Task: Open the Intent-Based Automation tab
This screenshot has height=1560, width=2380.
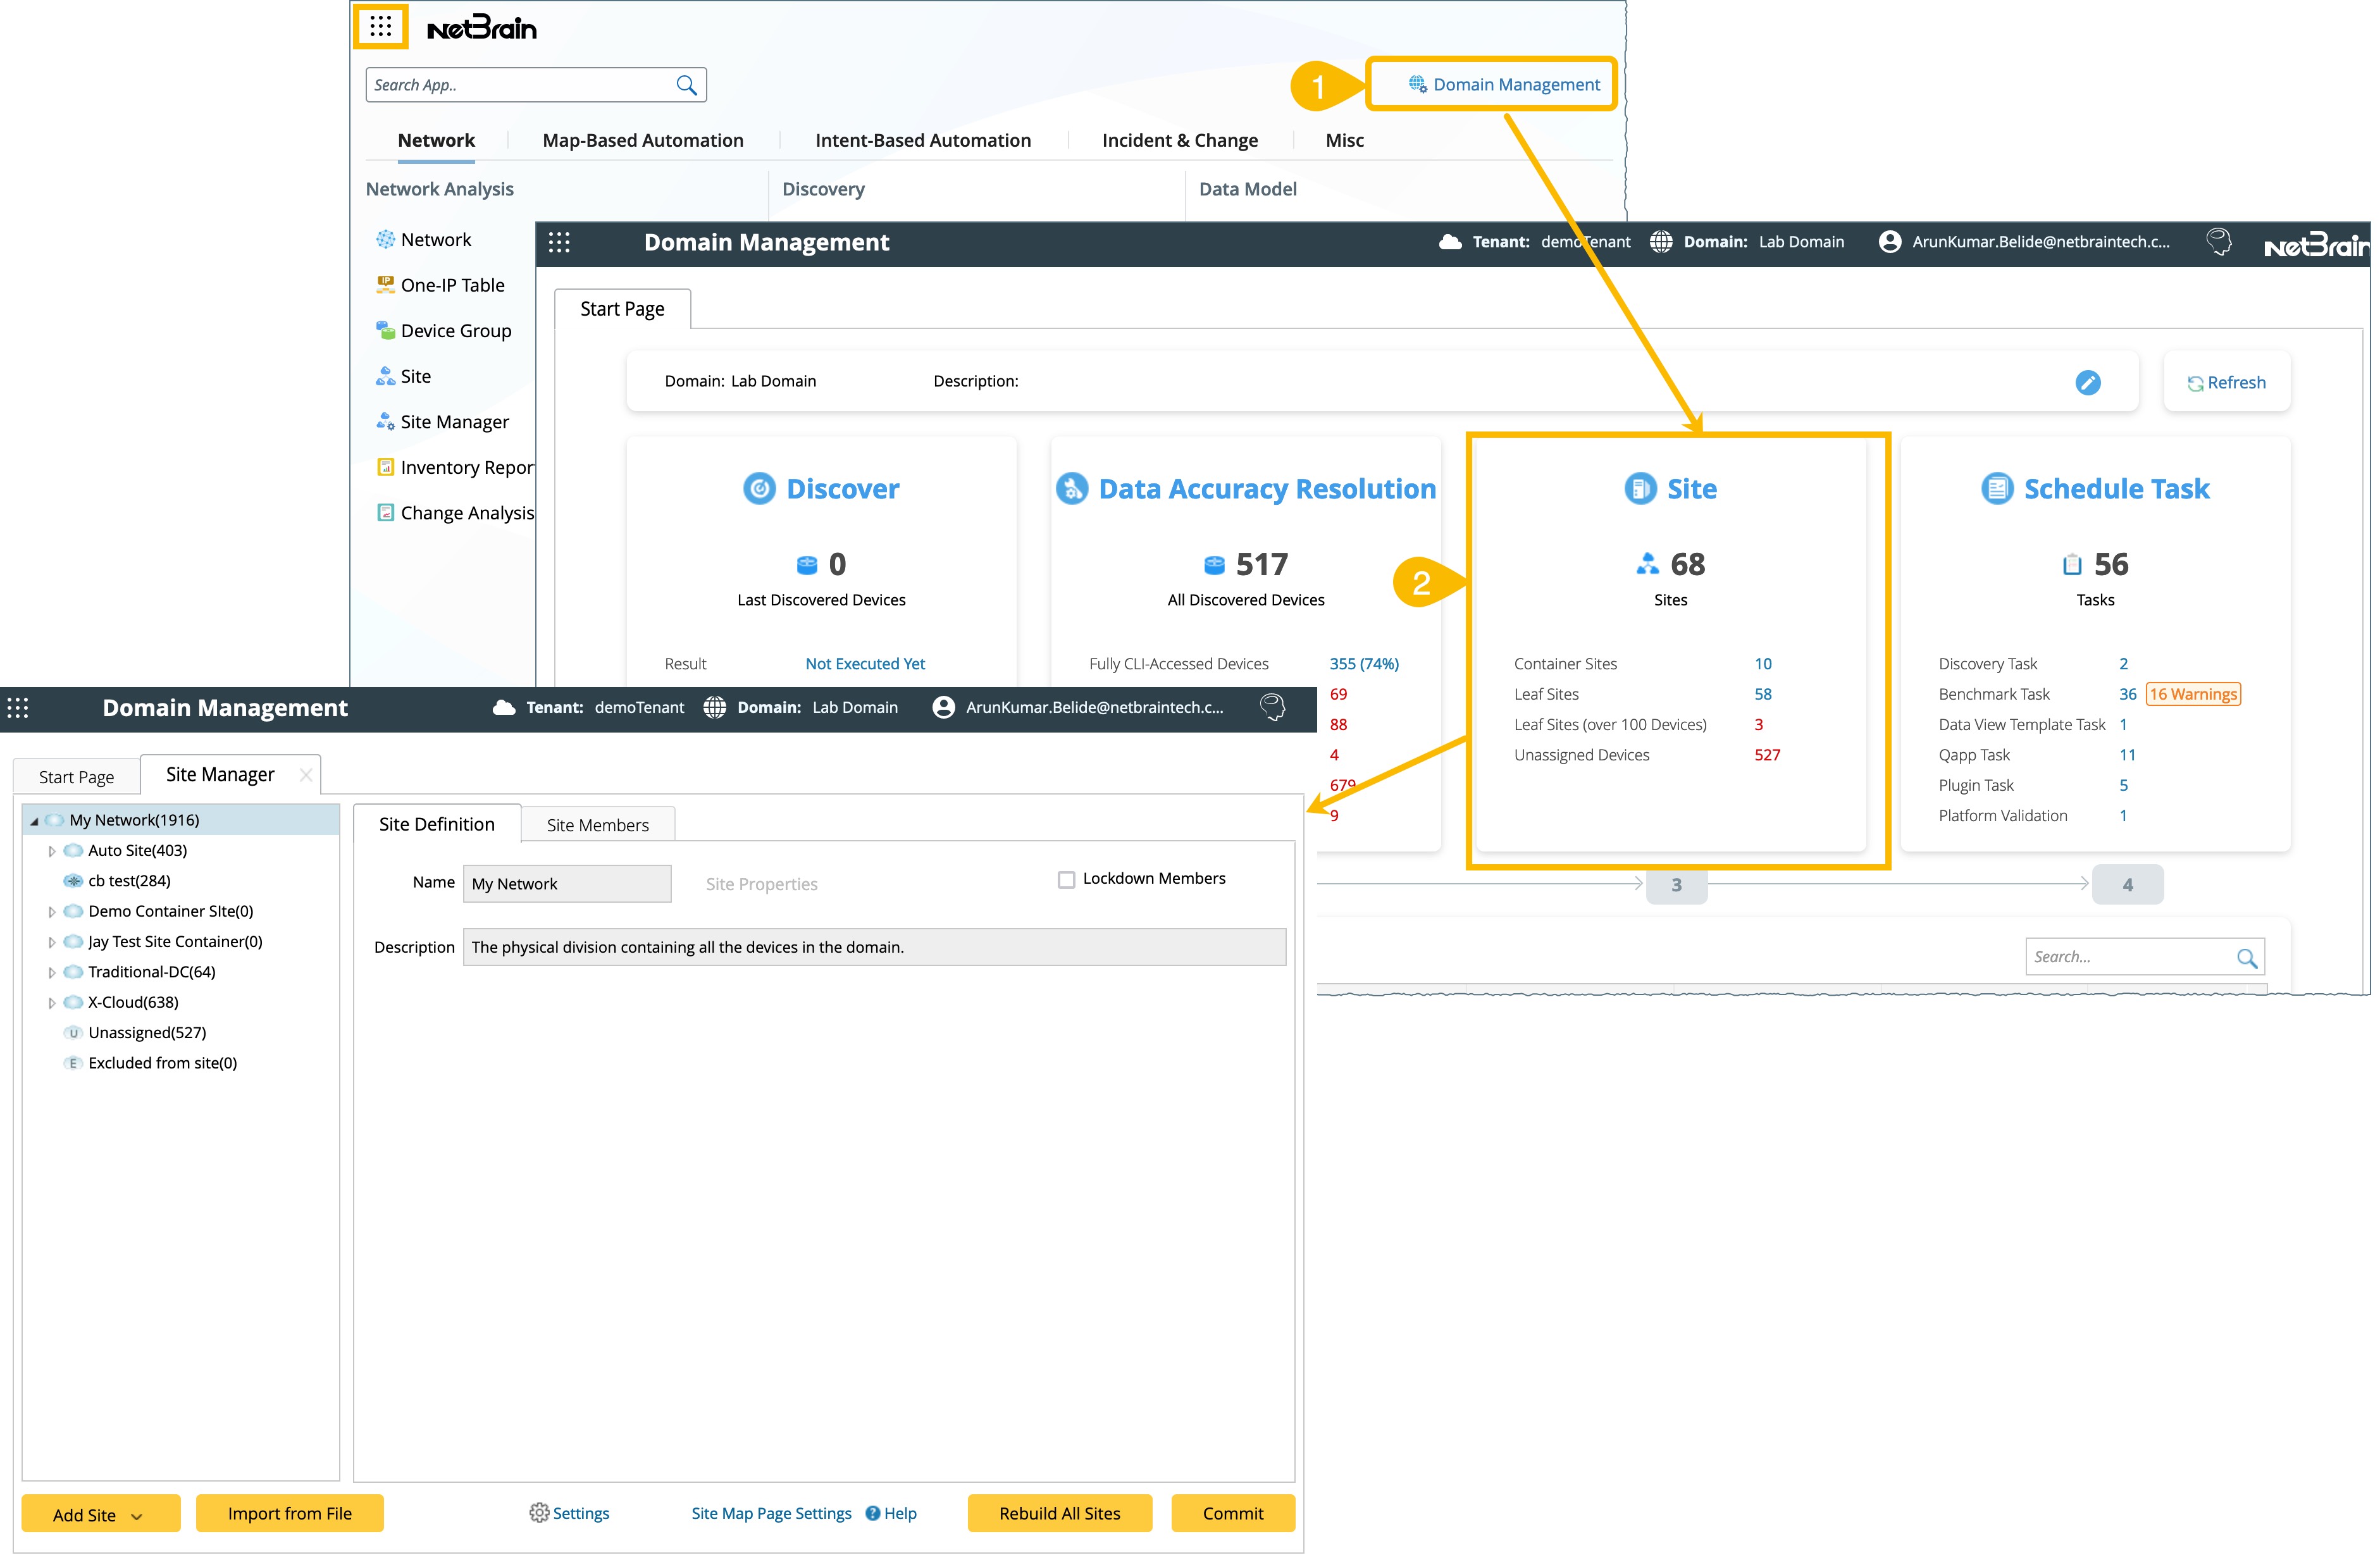Action: tap(922, 140)
